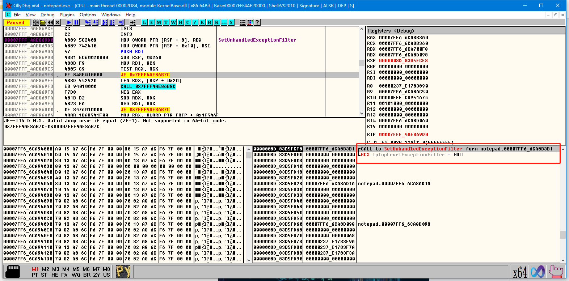Click the Visual Studio infinity icon

coord(538,272)
